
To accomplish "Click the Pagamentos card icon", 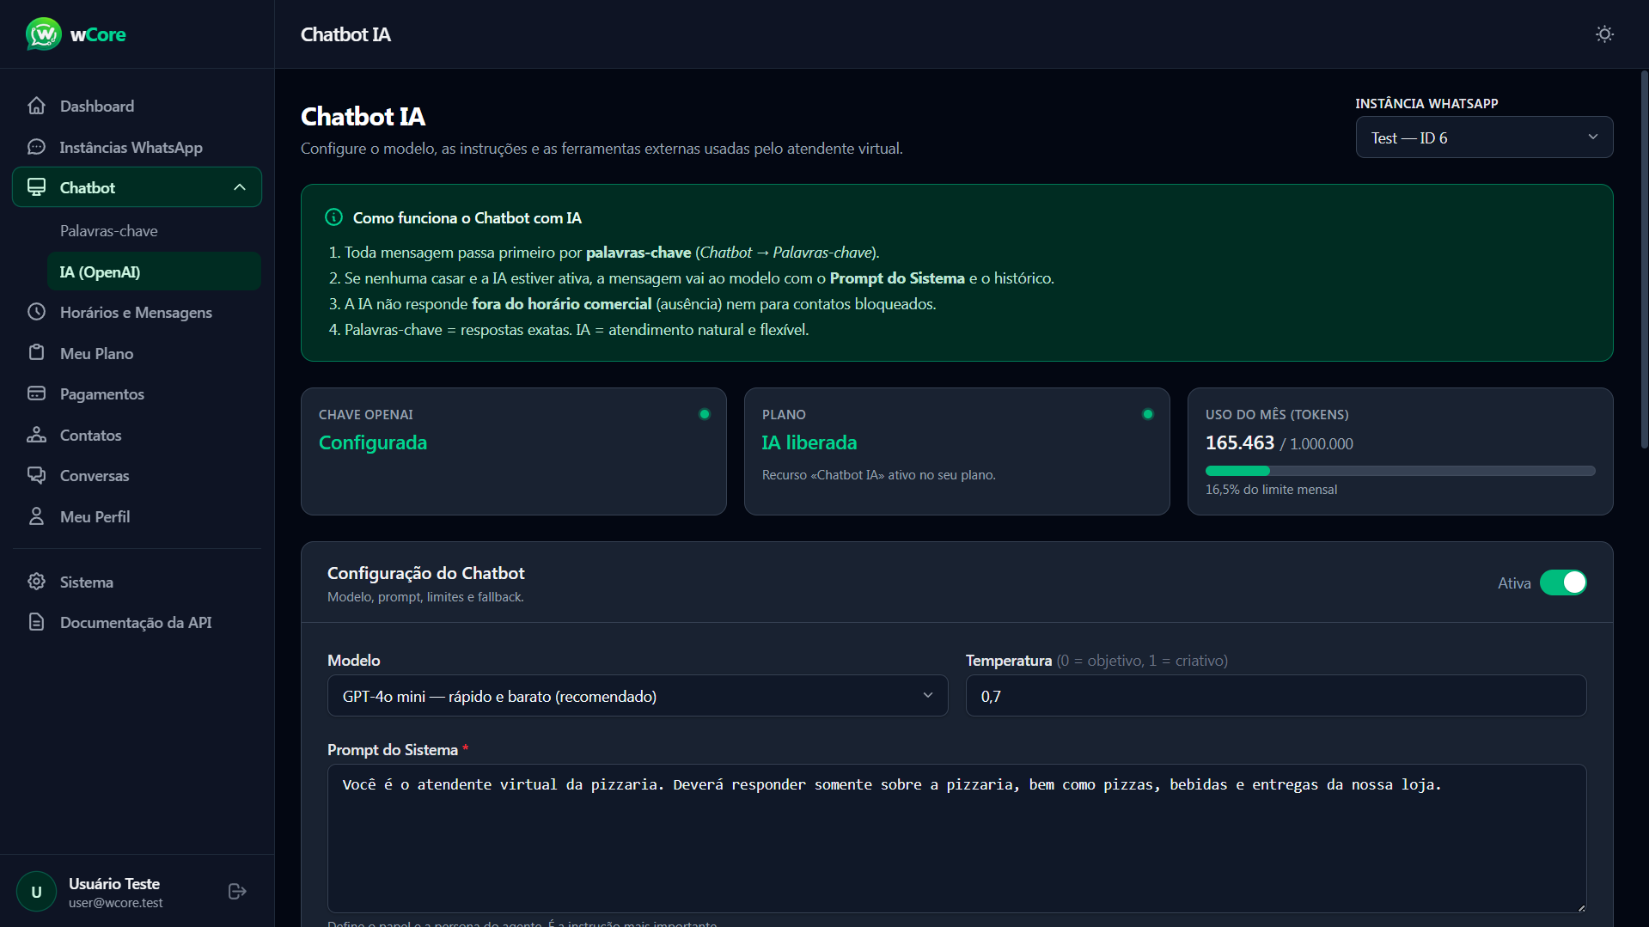I will [x=36, y=393].
